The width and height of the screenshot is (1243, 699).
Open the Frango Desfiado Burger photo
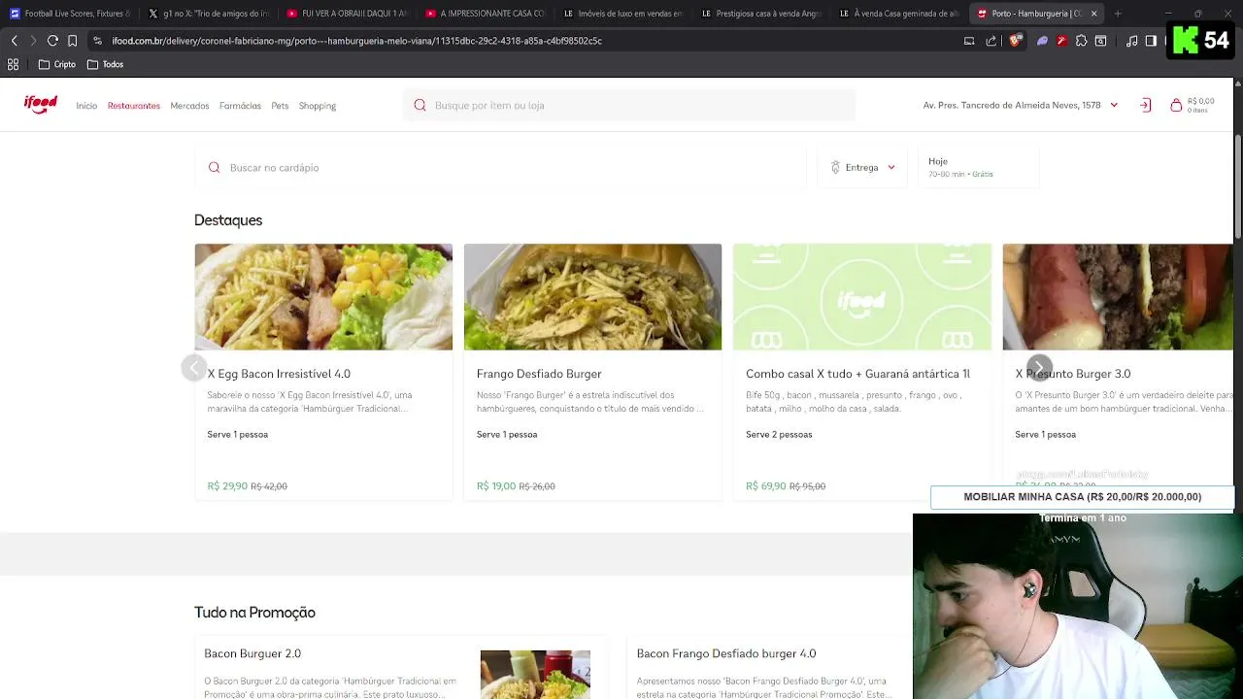592,297
